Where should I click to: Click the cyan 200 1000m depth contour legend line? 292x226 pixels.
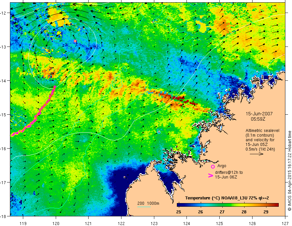pos(144,207)
